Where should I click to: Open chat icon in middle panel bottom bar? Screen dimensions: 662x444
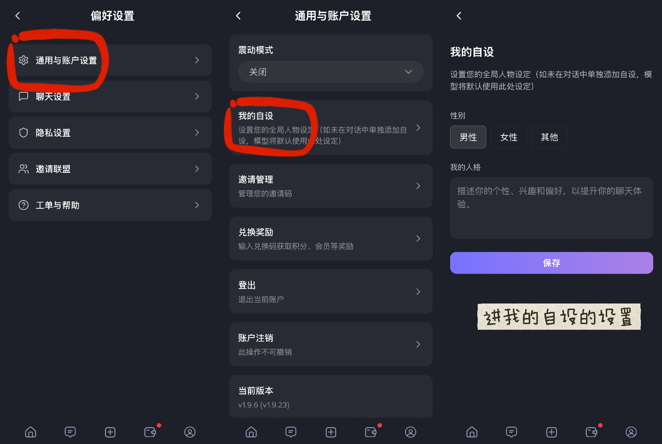(291, 432)
